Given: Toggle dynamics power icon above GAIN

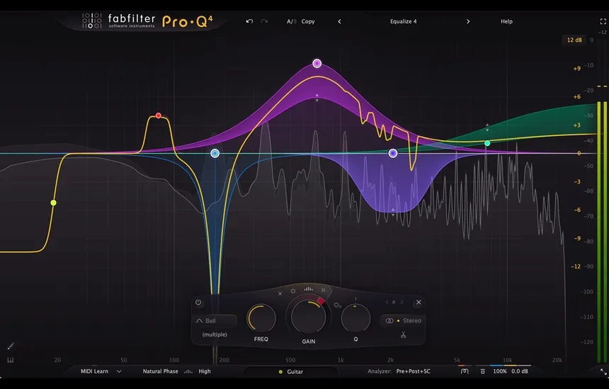Looking at the screenshot, I should click(x=293, y=291).
